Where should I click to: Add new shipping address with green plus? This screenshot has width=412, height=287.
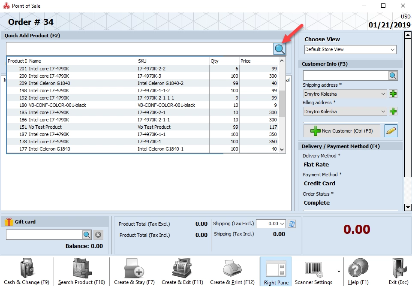(393, 94)
